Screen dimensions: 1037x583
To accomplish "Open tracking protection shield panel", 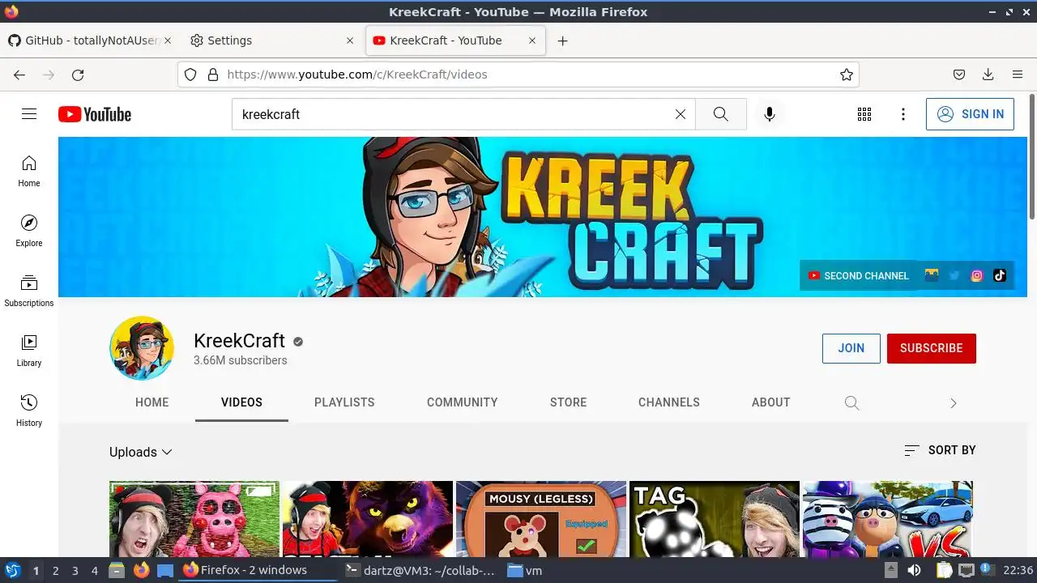I will click(190, 74).
